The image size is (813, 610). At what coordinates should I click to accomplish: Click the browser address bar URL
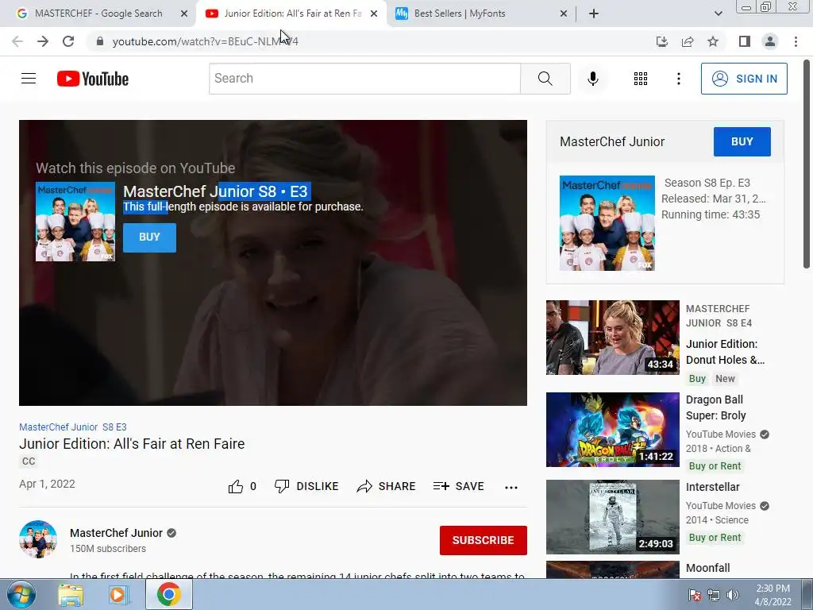[x=206, y=41]
